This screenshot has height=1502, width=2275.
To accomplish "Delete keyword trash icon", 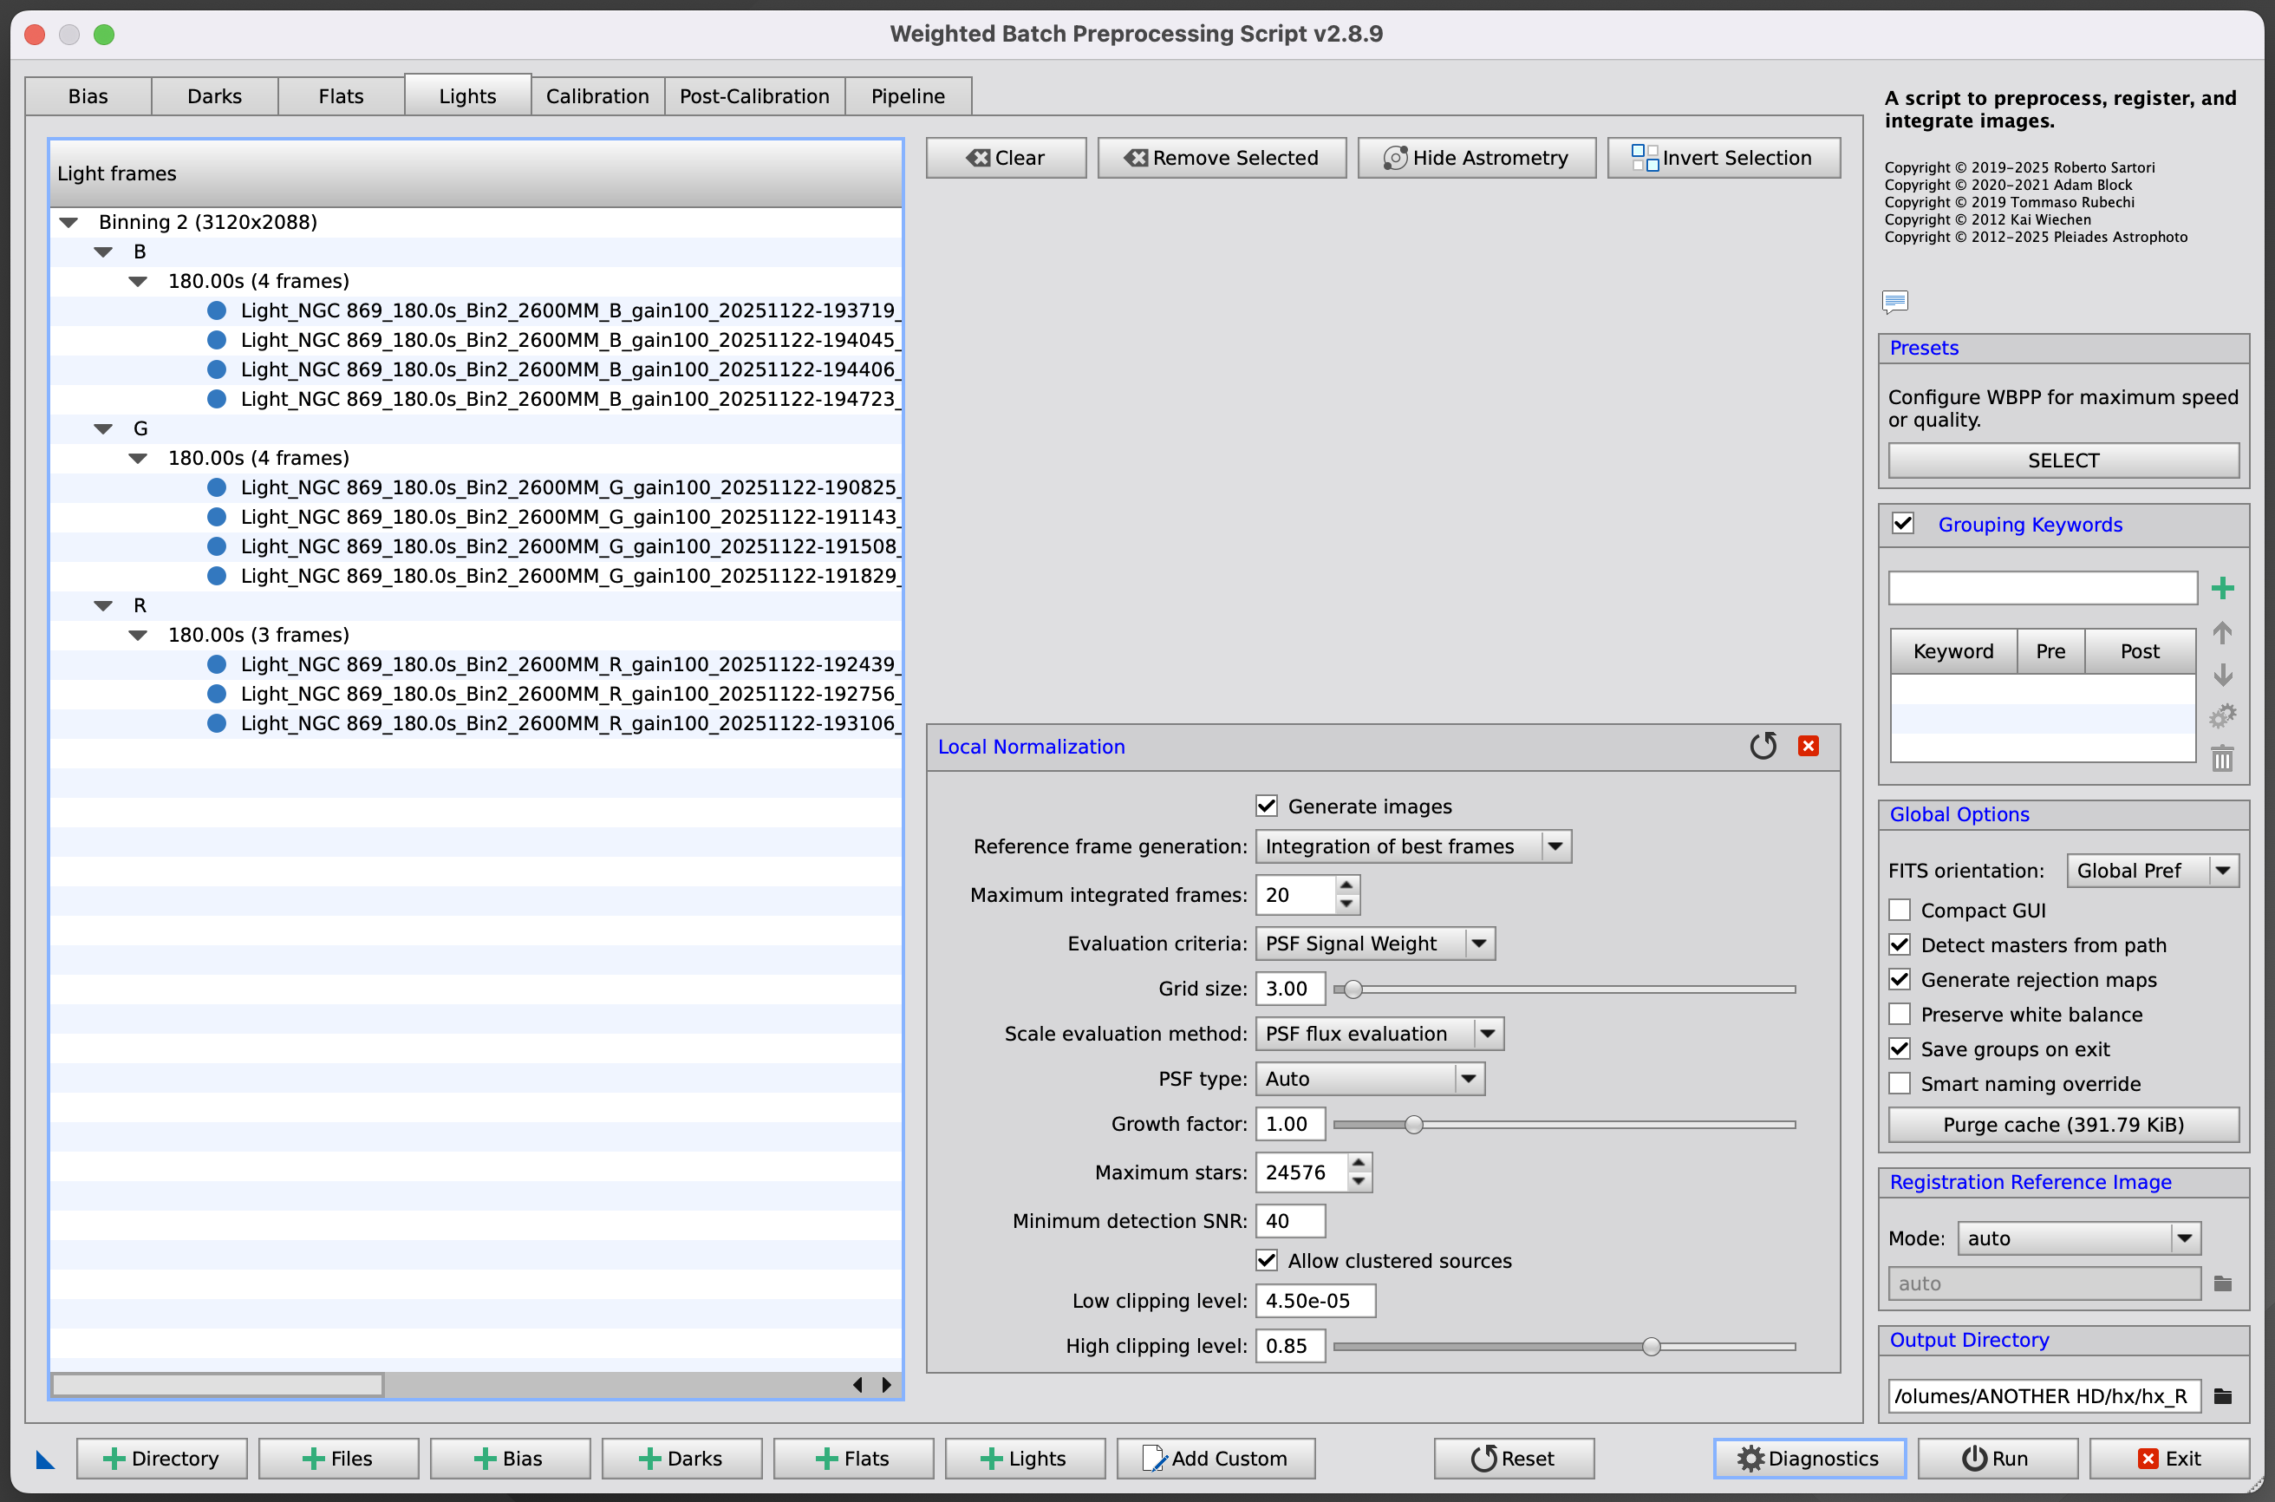I will coord(2222,759).
